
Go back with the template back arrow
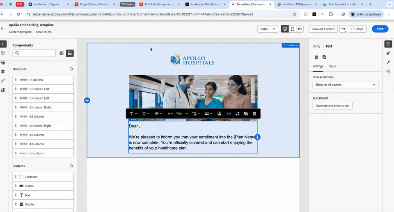pyautogui.click(x=3, y=29)
